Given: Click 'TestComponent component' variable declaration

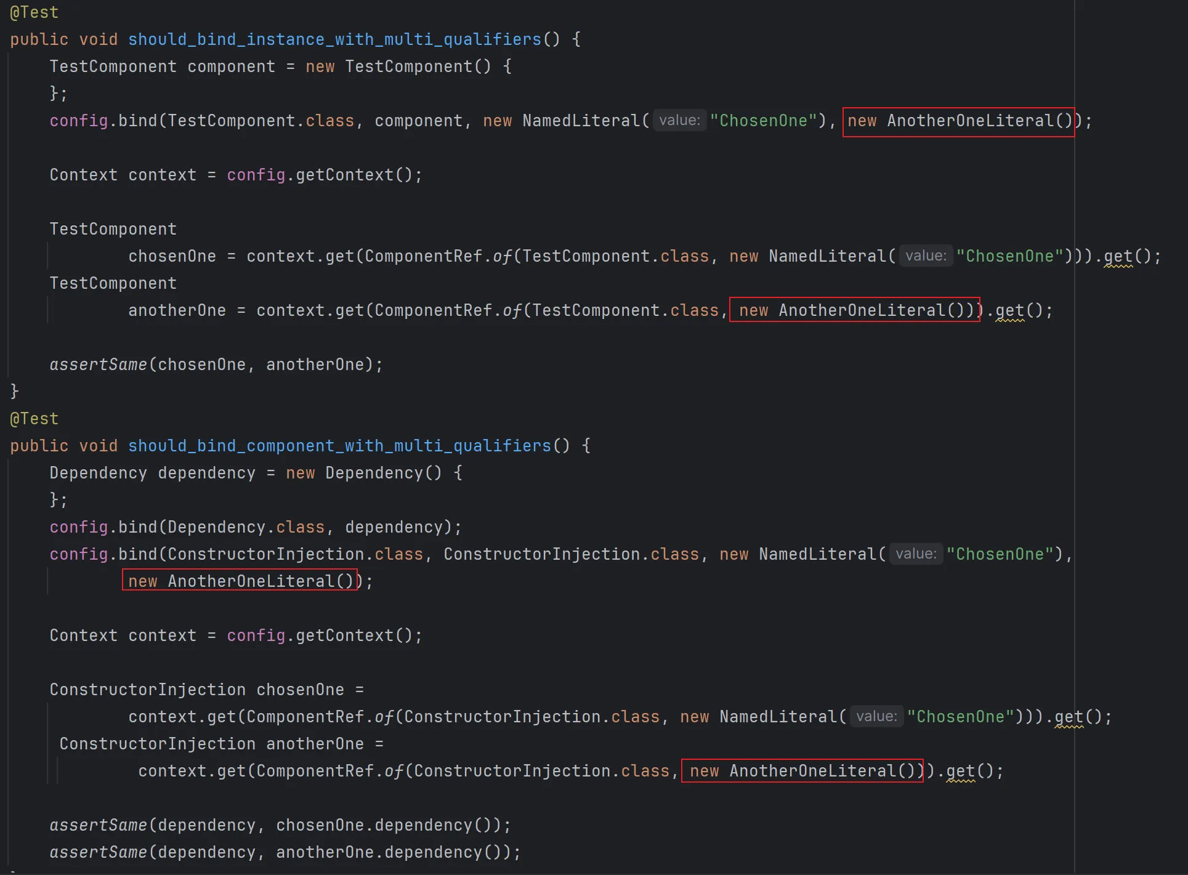Looking at the screenshot, I should [162, 67].
